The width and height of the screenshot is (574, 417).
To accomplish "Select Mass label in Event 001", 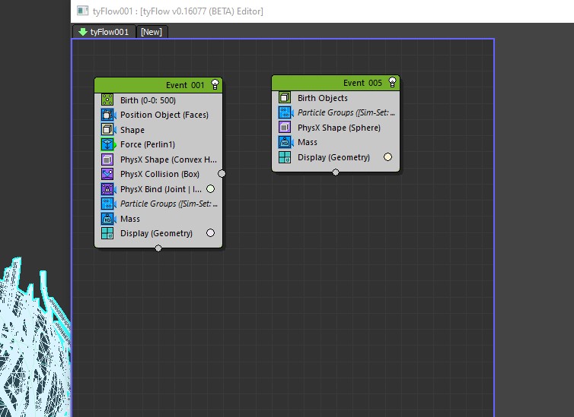I will (130, 219).
